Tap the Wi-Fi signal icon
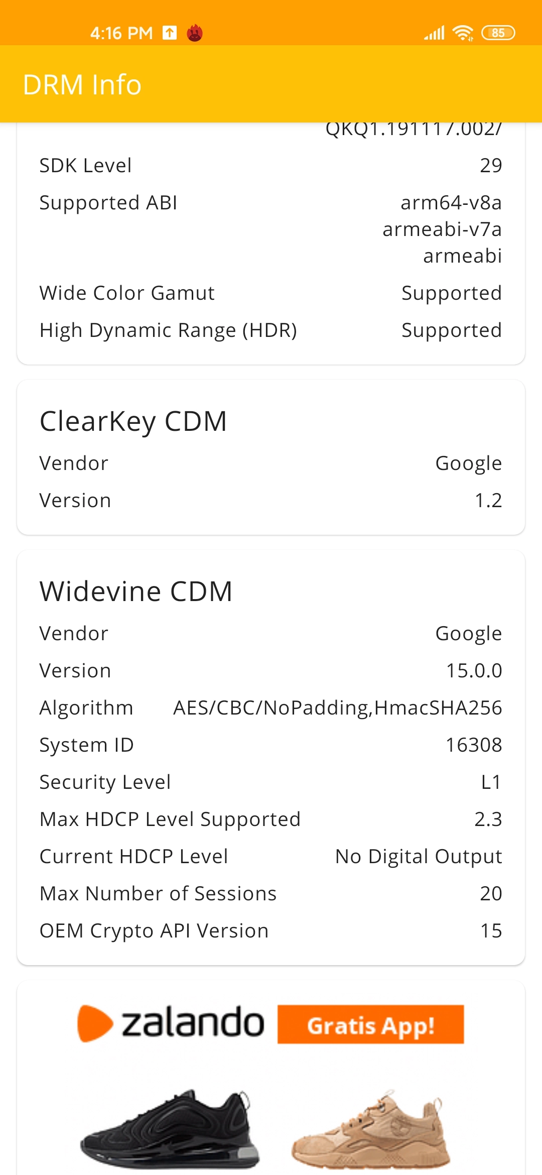 point(463,33)
